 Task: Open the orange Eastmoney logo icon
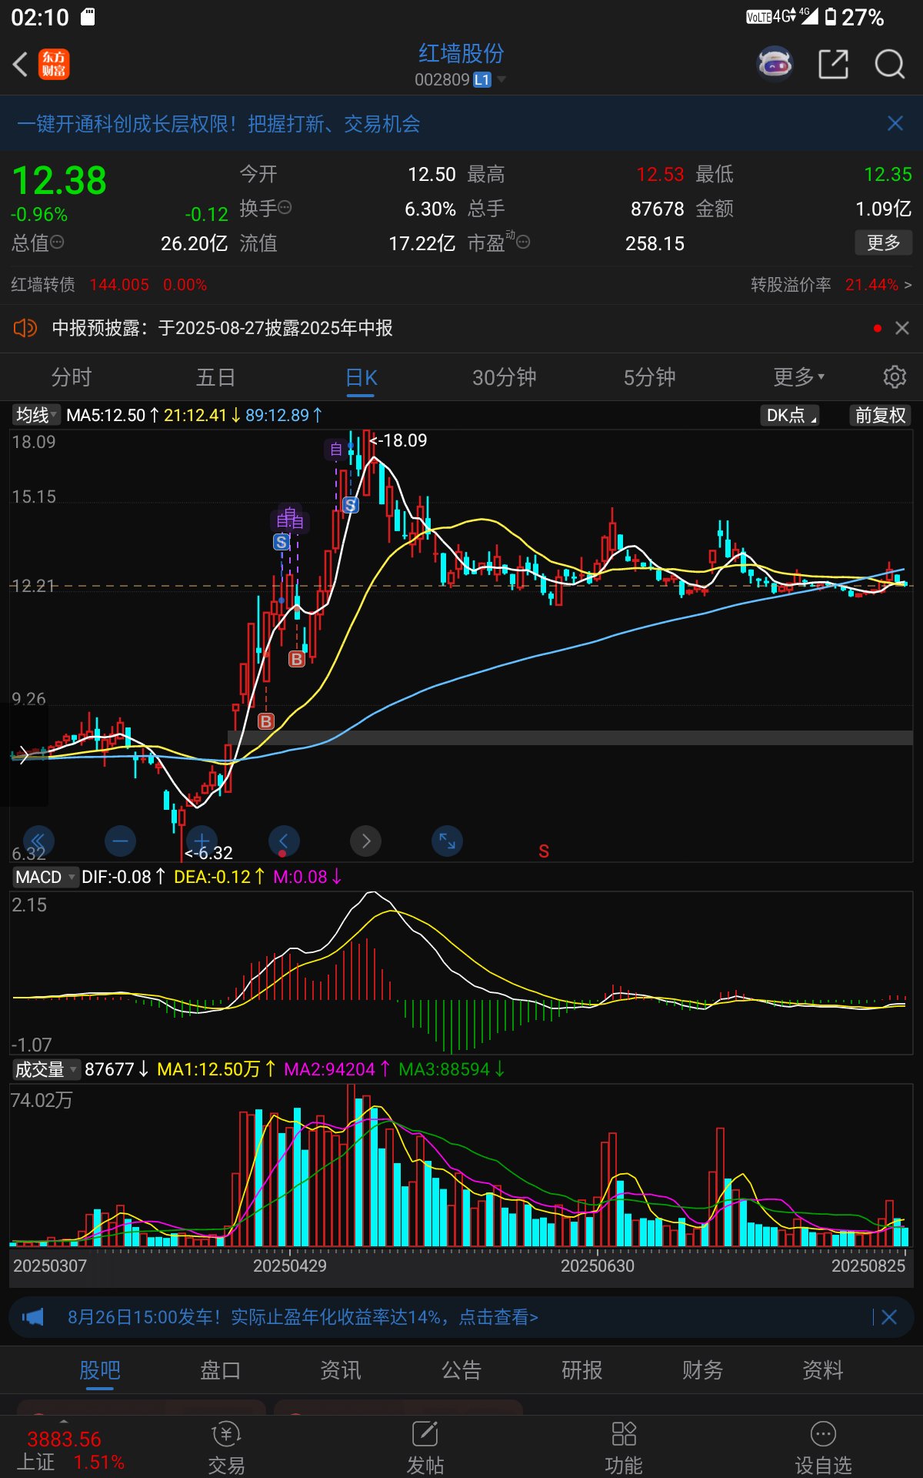[x=54, y=64]
